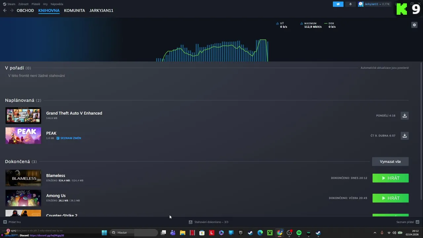The width and height of the screenshot is (423, 238).
Task: Open the Hry menu
Action: (45, 4)
